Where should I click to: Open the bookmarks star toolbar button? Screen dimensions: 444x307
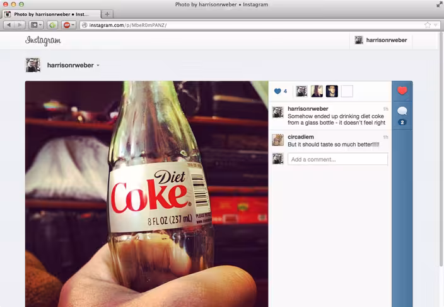(36, 25)
